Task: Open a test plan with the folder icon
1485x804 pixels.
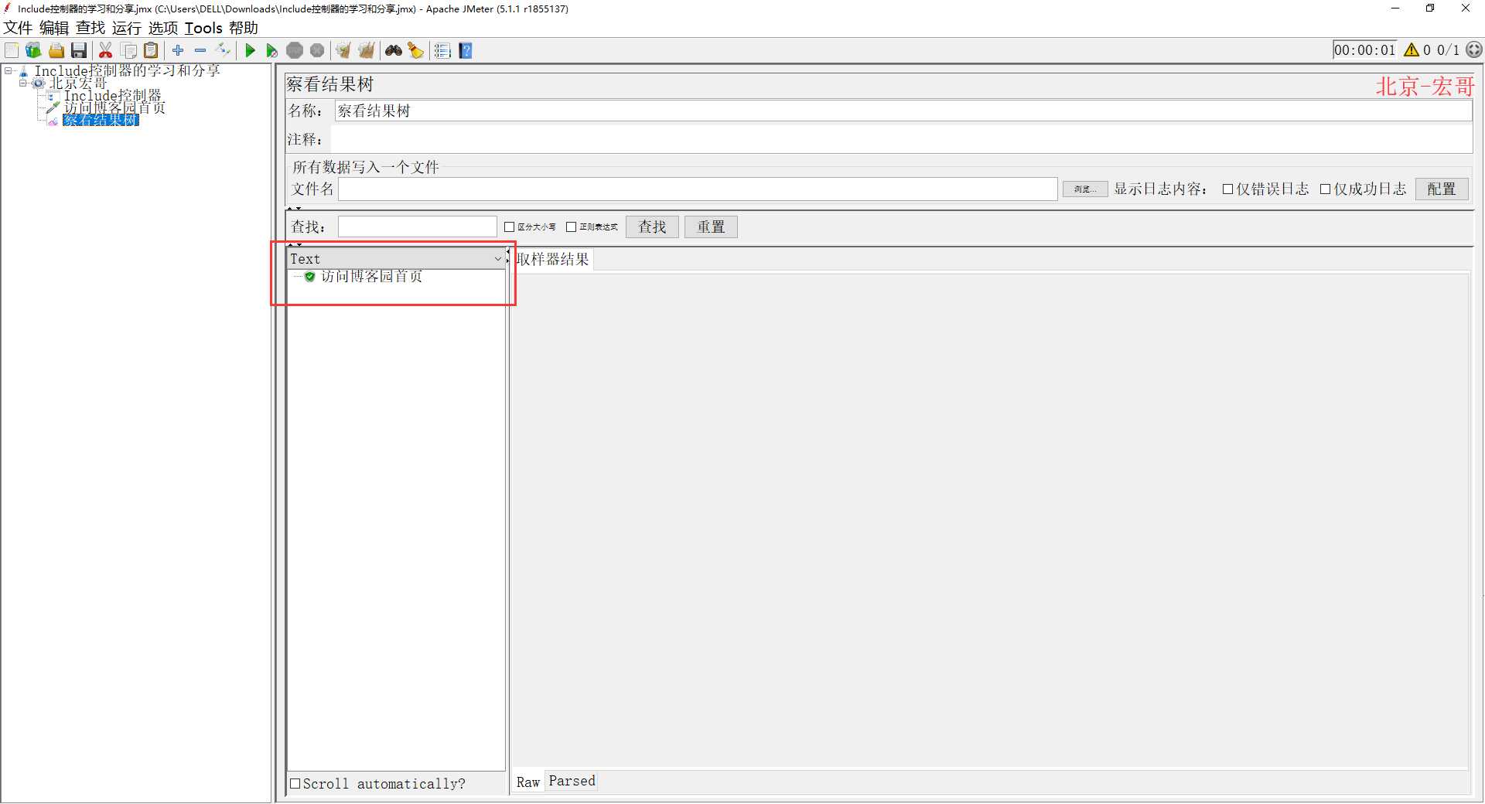Action: 56,50
